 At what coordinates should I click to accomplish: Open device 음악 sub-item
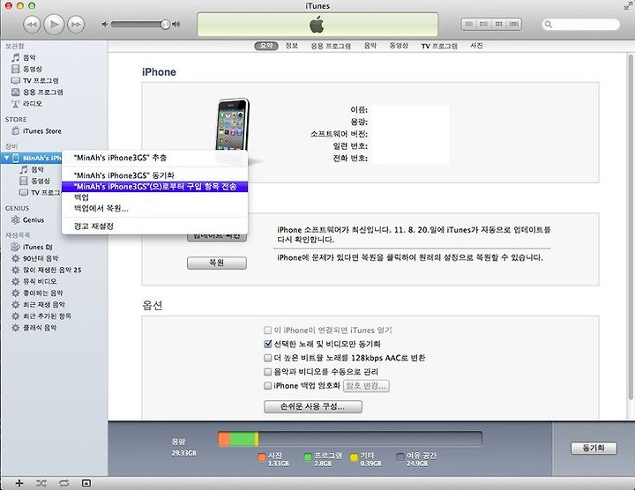tap(32, 169)
